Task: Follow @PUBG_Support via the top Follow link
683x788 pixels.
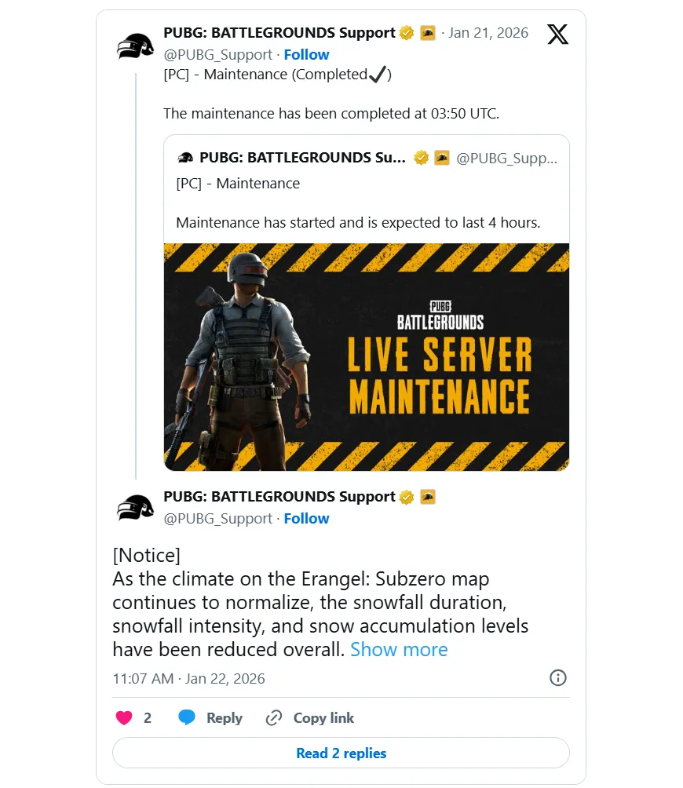Action: [306, 54]
